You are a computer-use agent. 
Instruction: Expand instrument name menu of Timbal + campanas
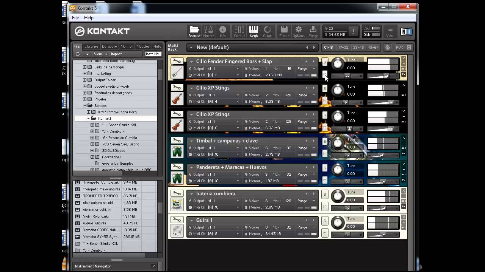coord(192,141)
